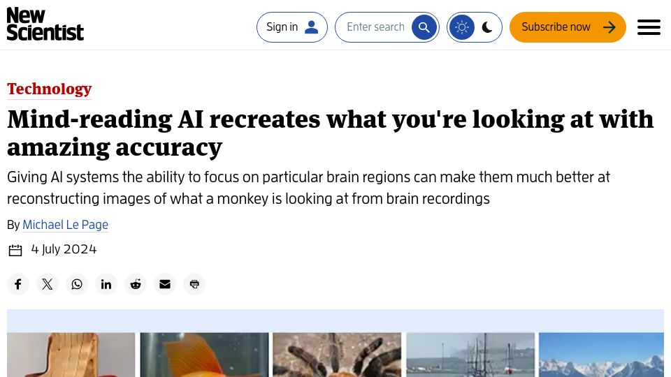Viewport: 671px width, 377px height.
Task: Click the snowy mountains image
Action: click(x=601, y=355)
